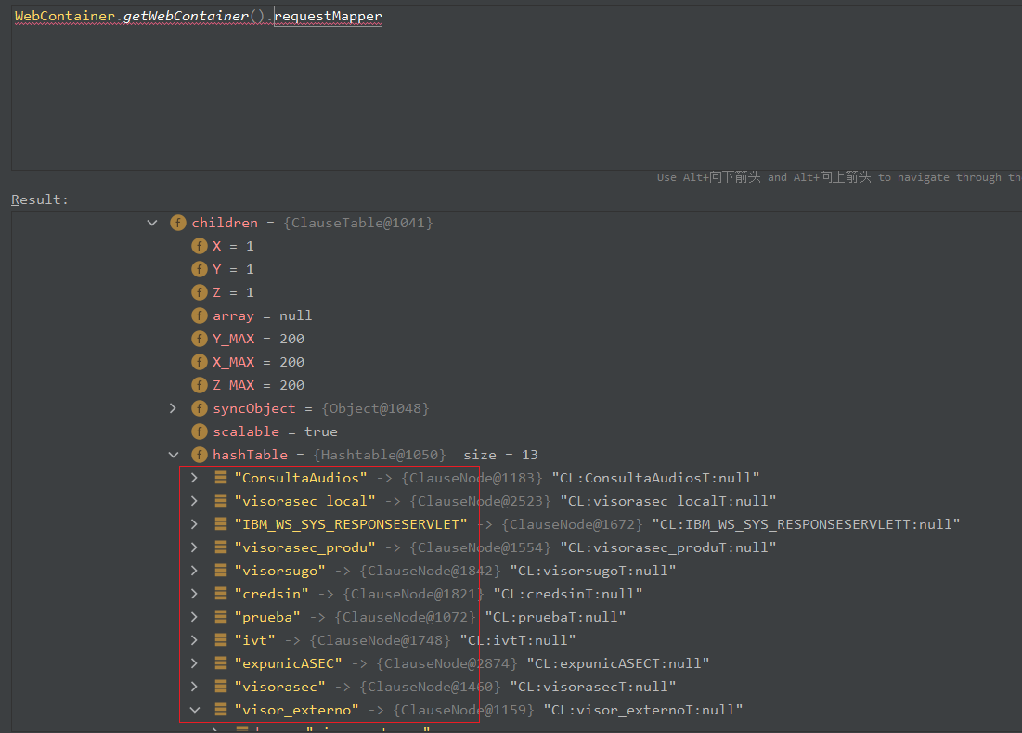Expand the "visorasec_local" entry

coord(194,501)
